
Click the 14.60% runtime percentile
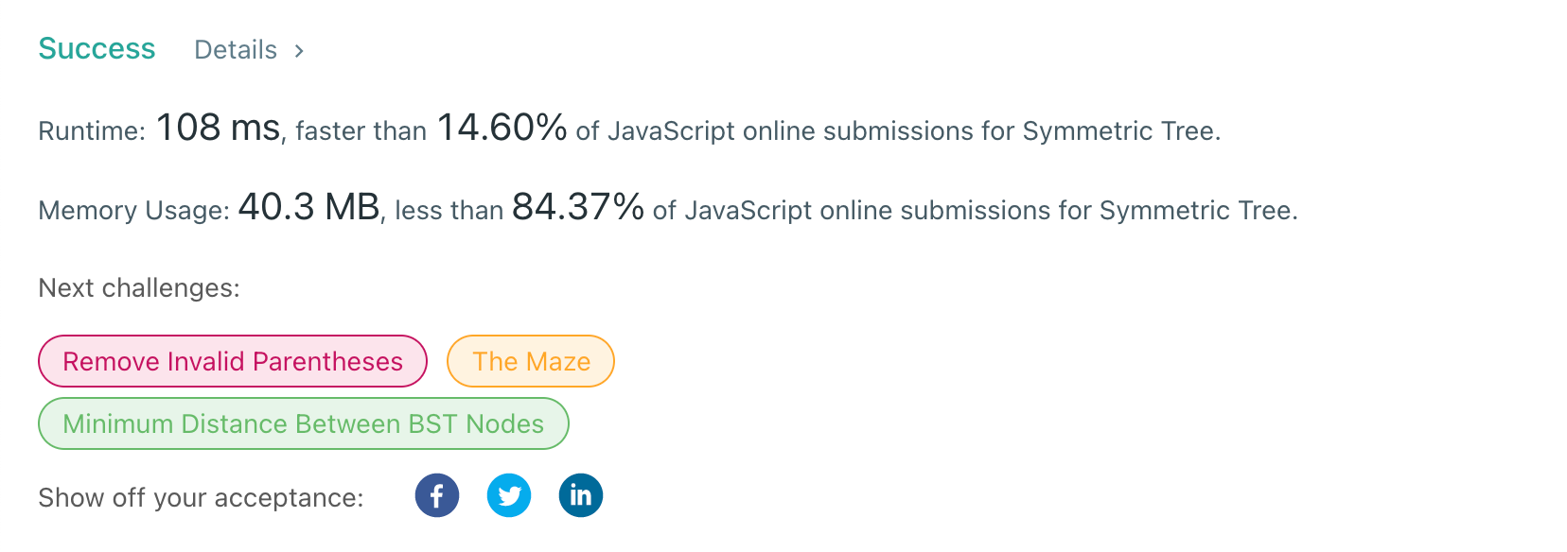(502, 128)
